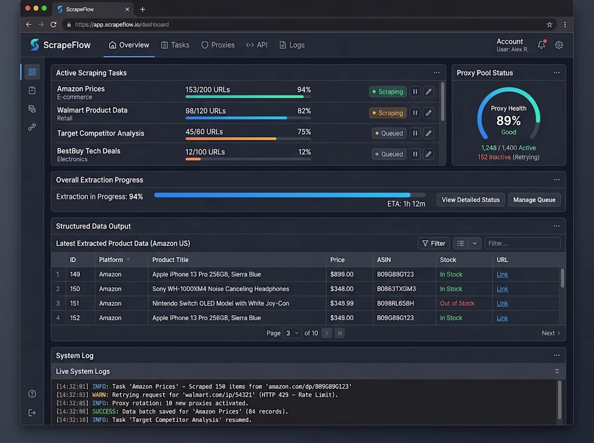Open the clipboard tasks sidebar icon

point(32,90)
